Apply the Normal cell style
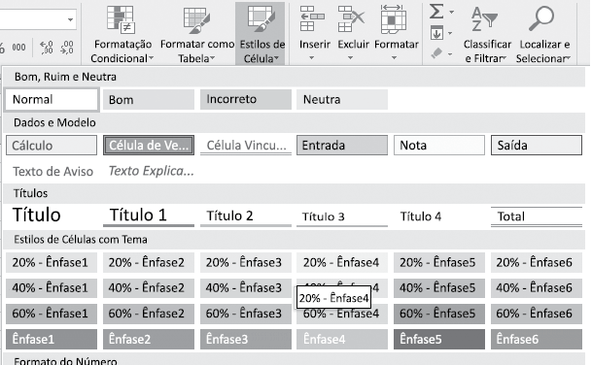 click(52, 100)
